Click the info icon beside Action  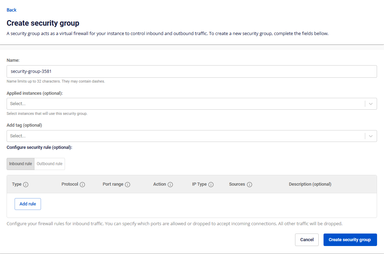[x=170, y=185]
